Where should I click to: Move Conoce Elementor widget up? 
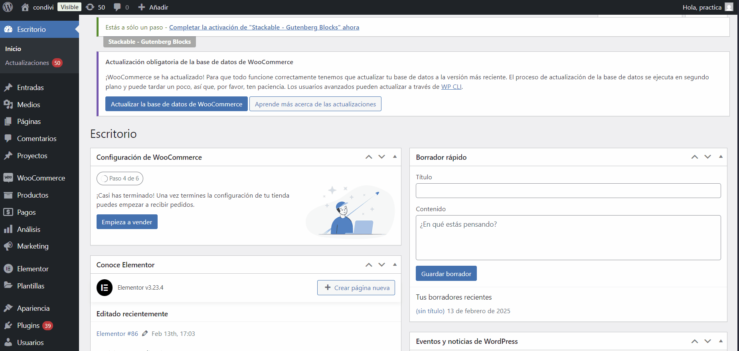[369, 265]
